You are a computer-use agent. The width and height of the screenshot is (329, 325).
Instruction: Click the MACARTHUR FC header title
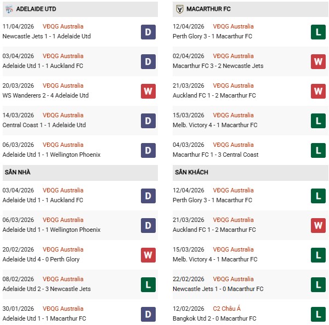pyautogui.click(x=208, y=9)
